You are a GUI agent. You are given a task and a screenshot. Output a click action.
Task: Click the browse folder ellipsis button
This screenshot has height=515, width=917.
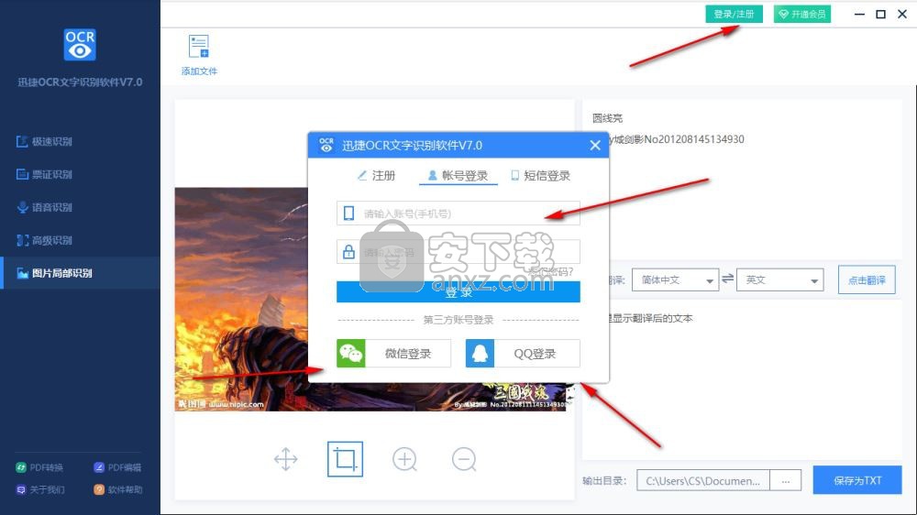click(786, 480)
